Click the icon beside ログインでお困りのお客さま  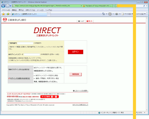click(9, 78)
